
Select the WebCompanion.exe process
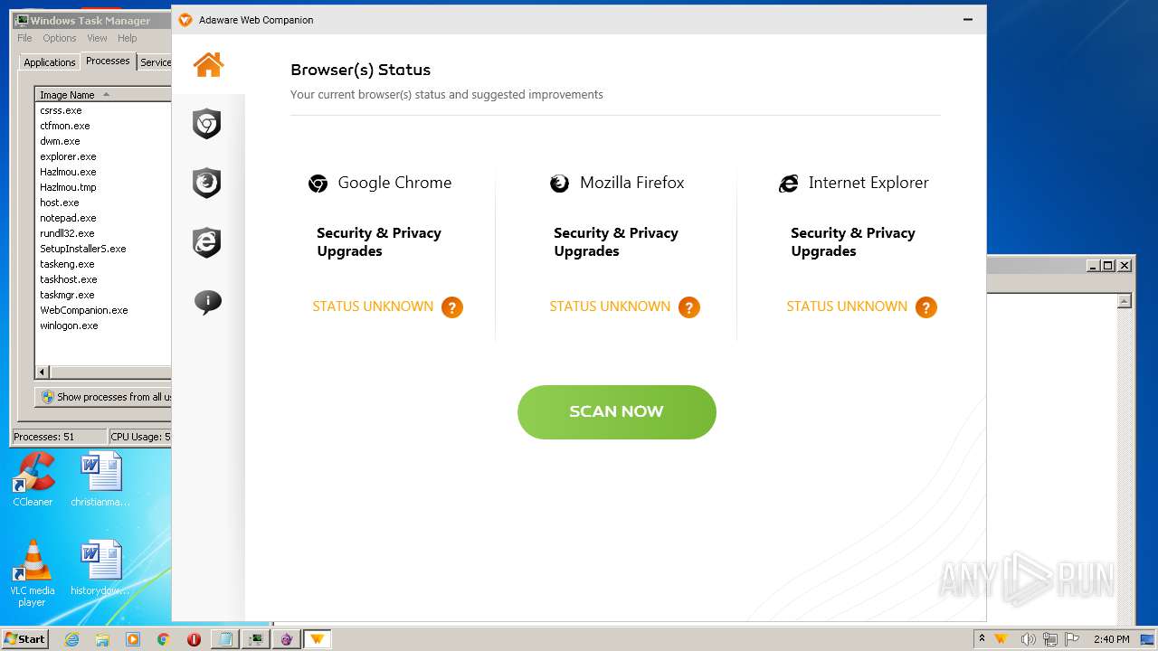pos(84,310)
